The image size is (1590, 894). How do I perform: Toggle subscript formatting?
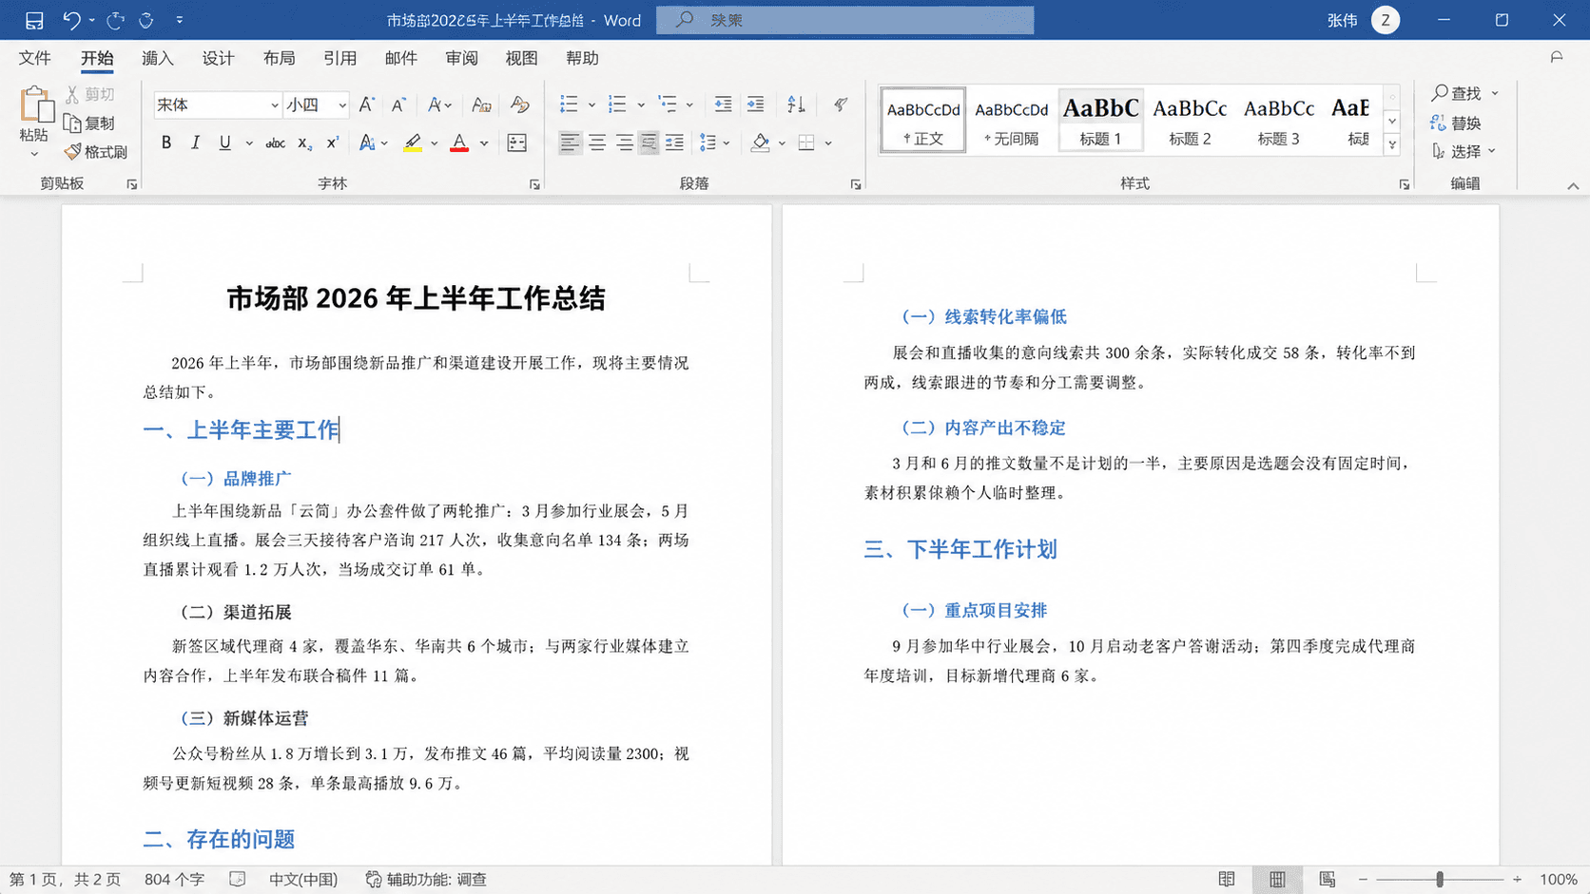(x=304, y=143)
